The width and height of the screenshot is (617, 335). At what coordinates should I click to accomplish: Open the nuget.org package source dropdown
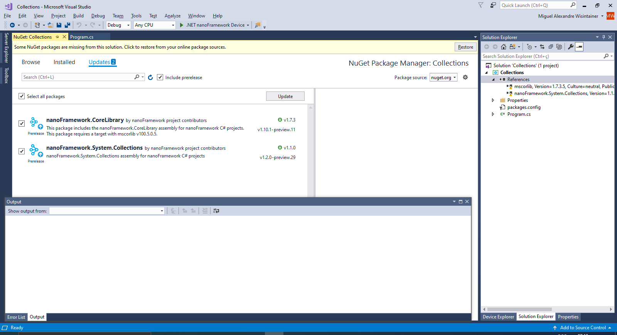(443, 77)
